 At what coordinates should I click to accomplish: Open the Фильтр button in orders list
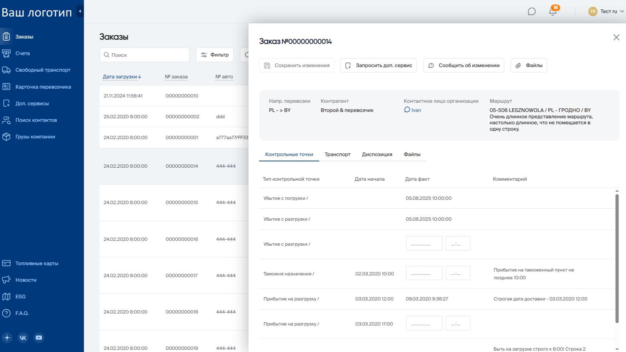[215, 55]
